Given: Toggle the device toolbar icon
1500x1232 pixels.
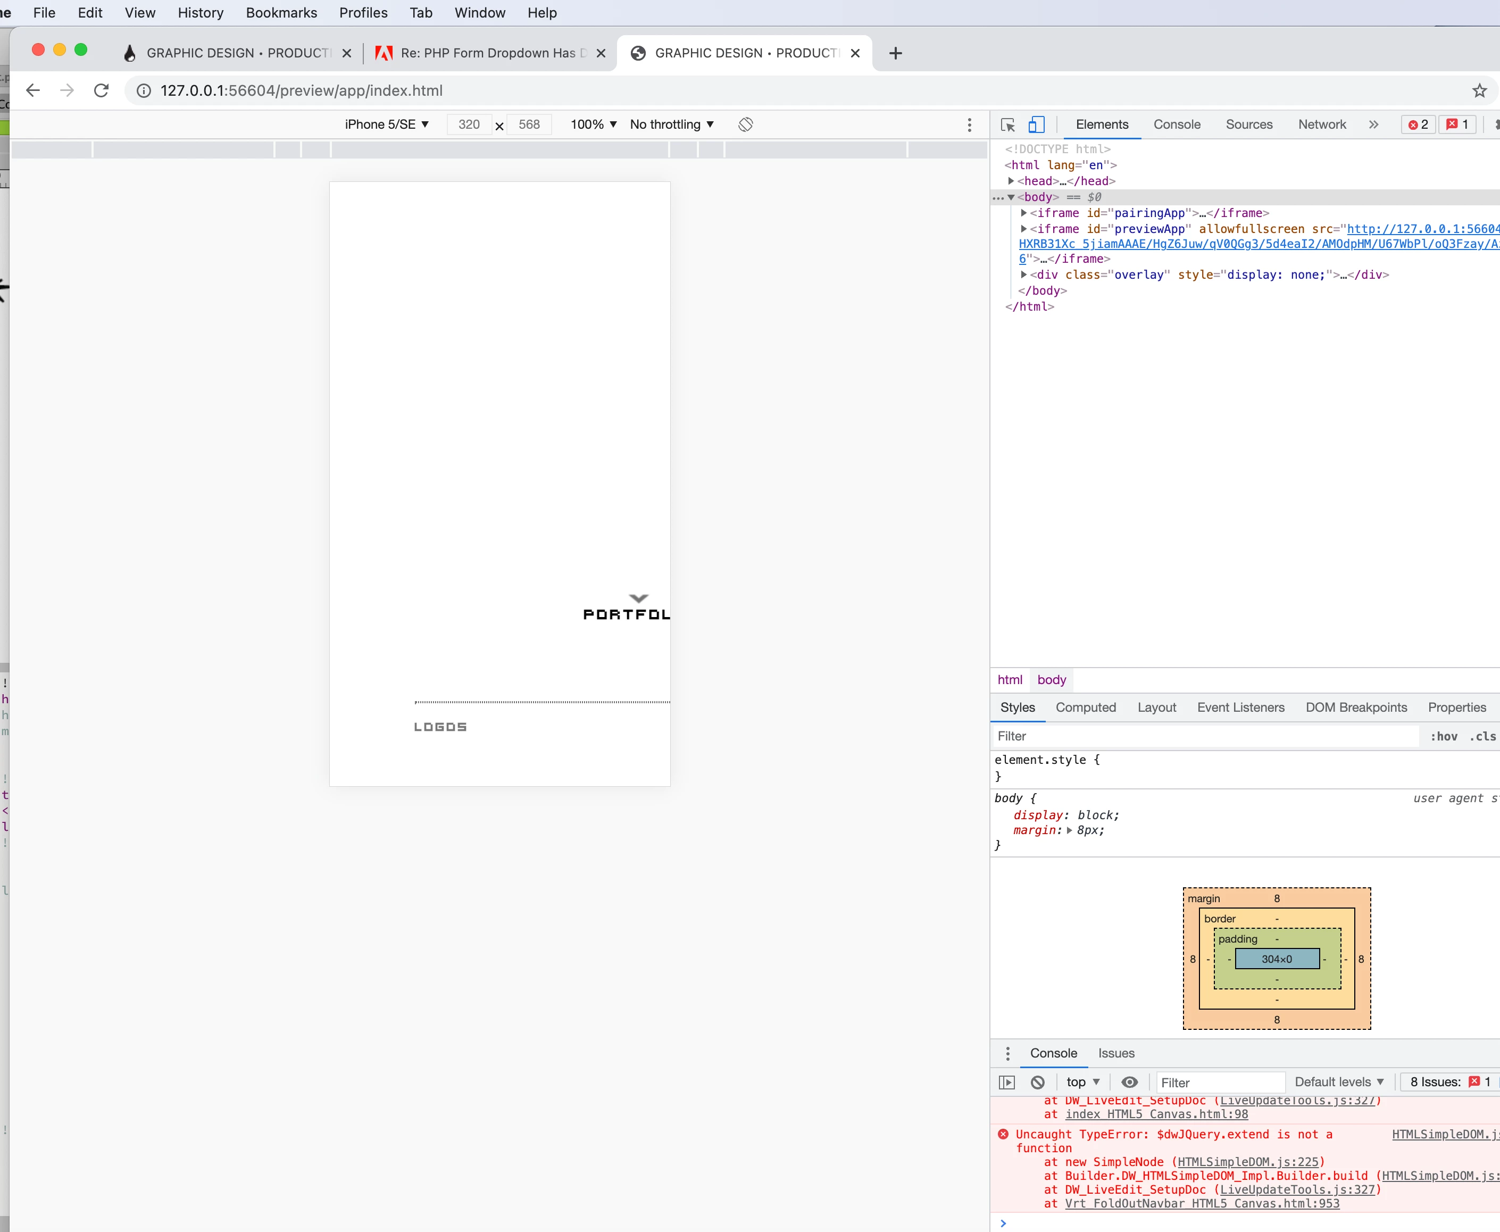Looking at the screenshot, I should [1036, 125].
